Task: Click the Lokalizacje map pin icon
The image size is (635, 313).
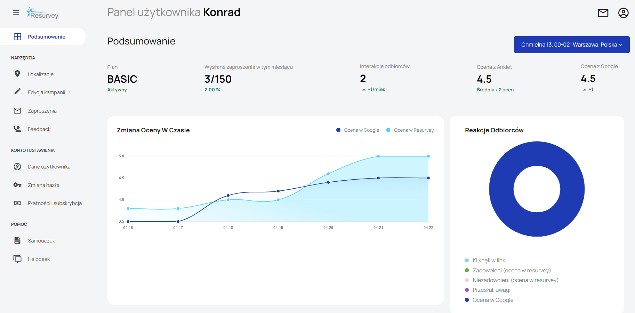Action: [x=17, y=74]
